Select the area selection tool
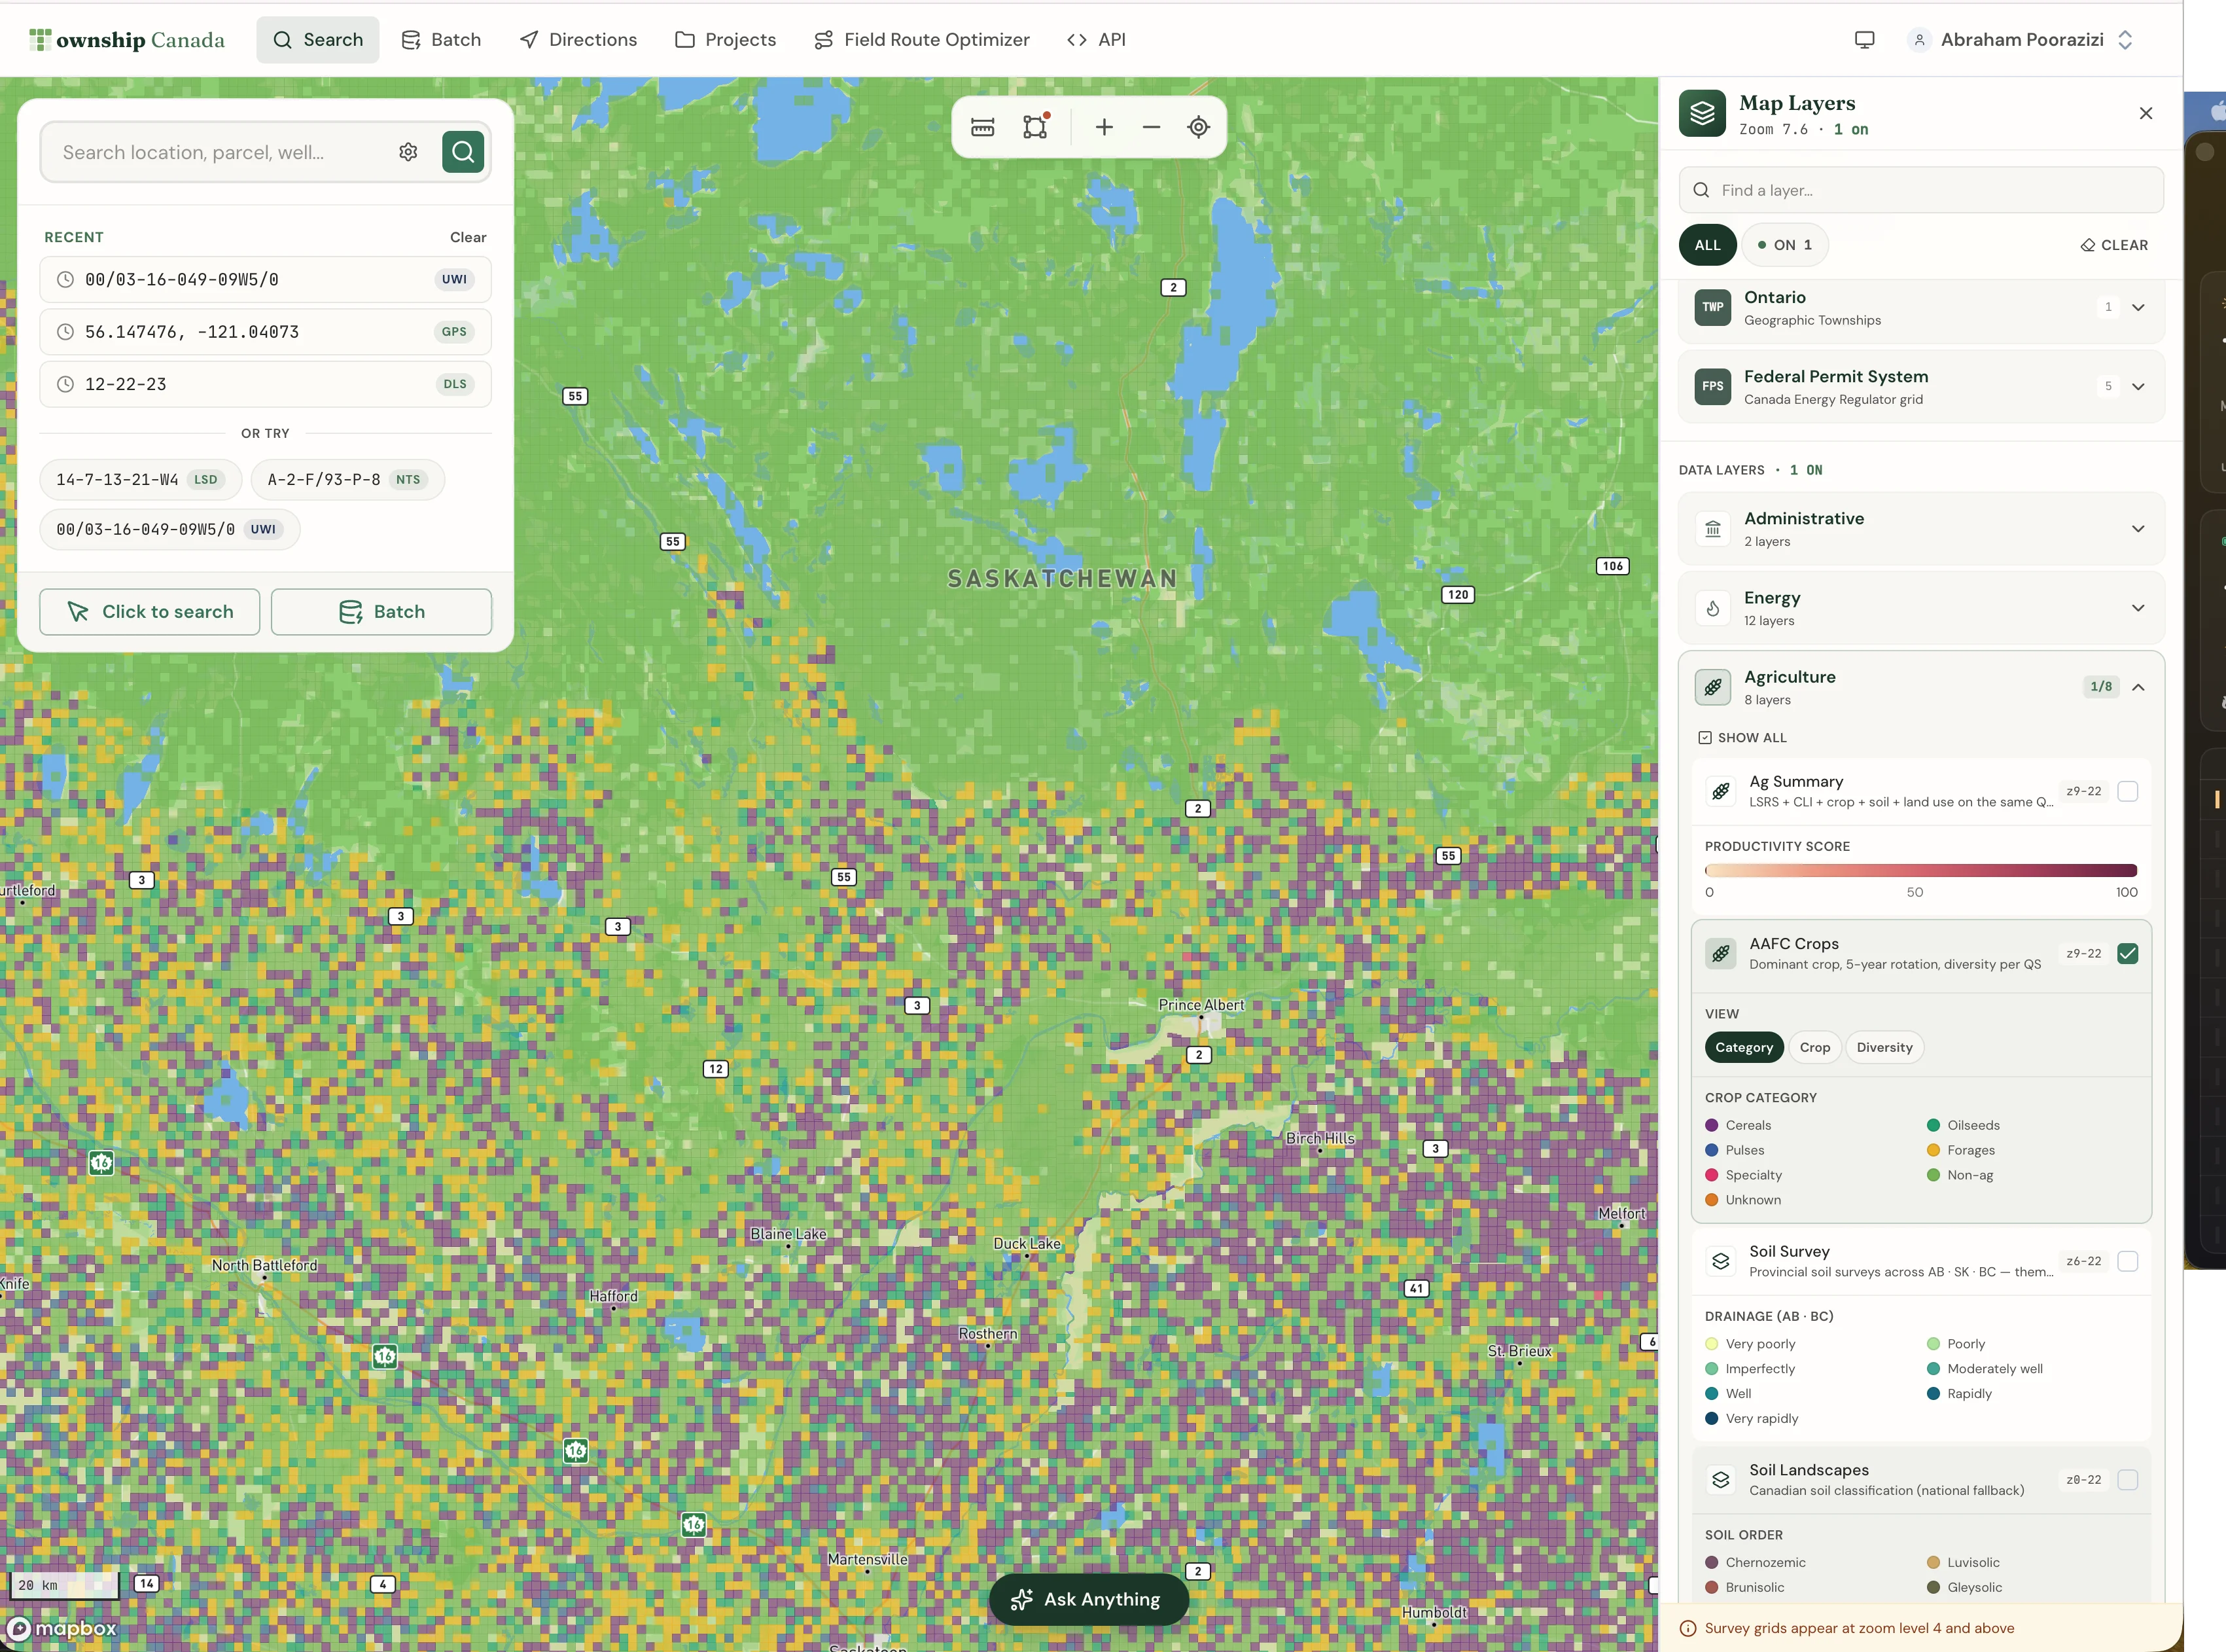This screenshot has width=2226, height=1652. (x=1036, y=127)
